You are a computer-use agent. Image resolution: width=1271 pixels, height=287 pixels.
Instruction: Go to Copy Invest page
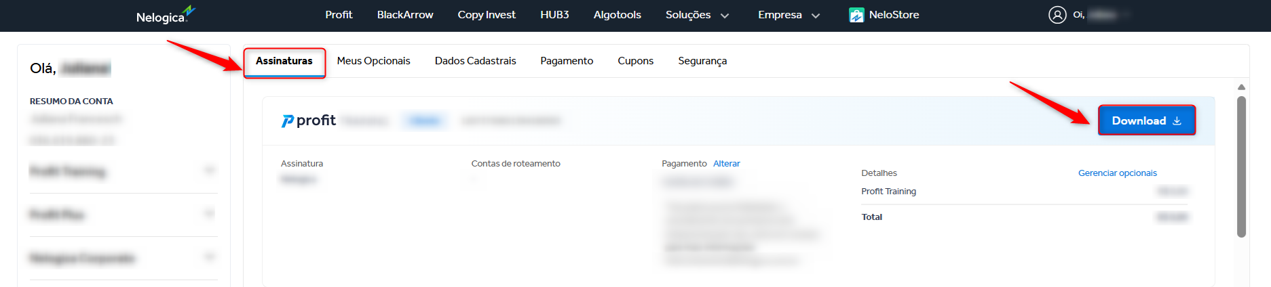click(x=487, y=15)
